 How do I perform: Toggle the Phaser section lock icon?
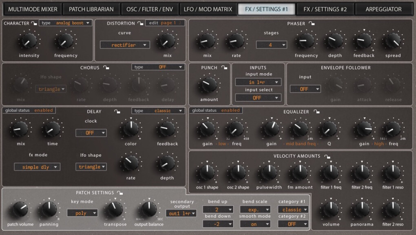[312, 23]
